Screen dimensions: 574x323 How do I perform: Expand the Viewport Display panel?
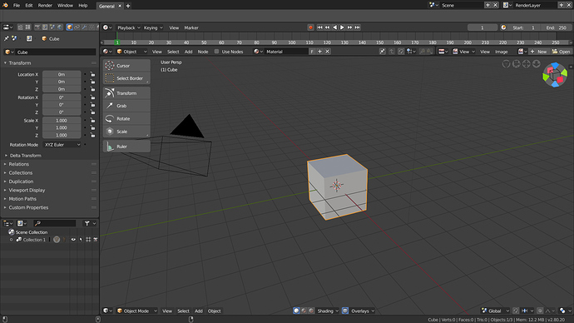(27, 190)
